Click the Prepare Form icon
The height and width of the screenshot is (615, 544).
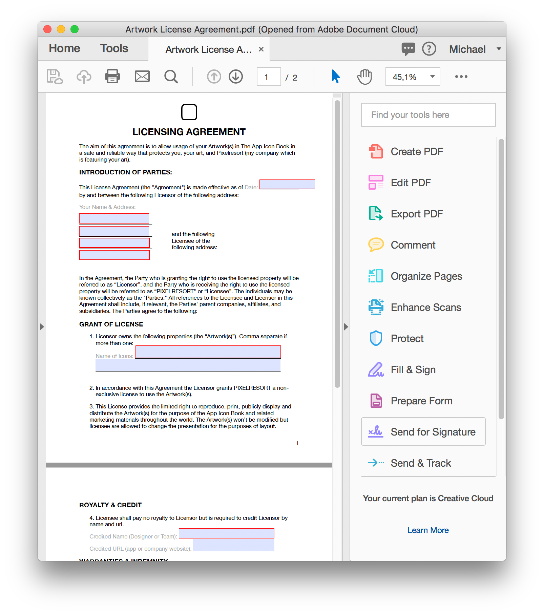(376, 401)
